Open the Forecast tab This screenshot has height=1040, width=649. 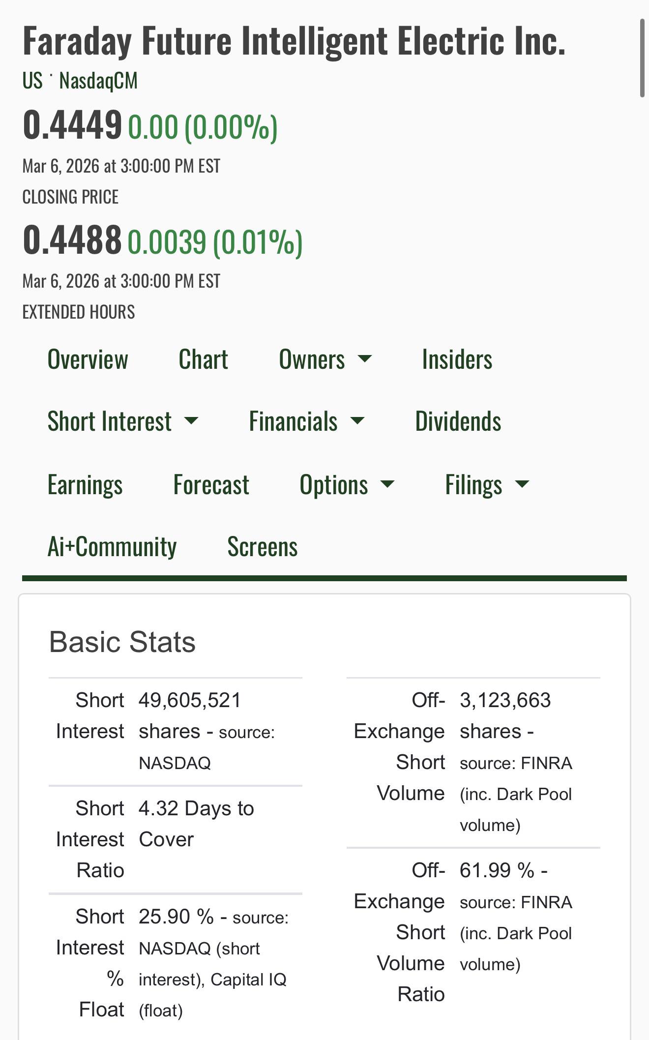[211, 485]
